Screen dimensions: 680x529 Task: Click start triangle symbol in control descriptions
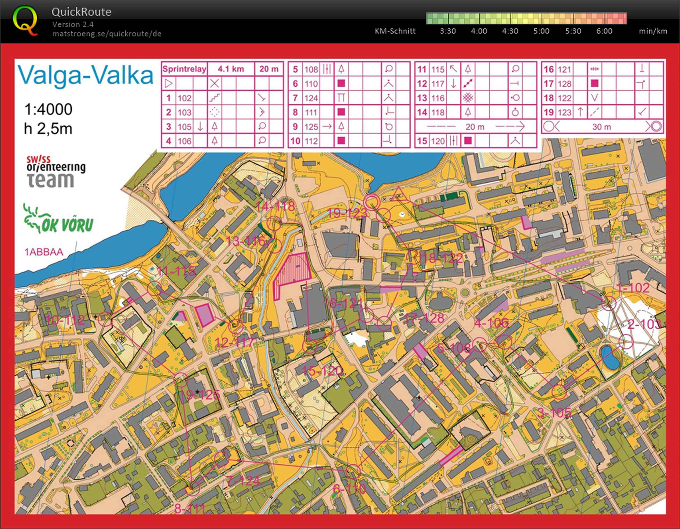[168, 83]
